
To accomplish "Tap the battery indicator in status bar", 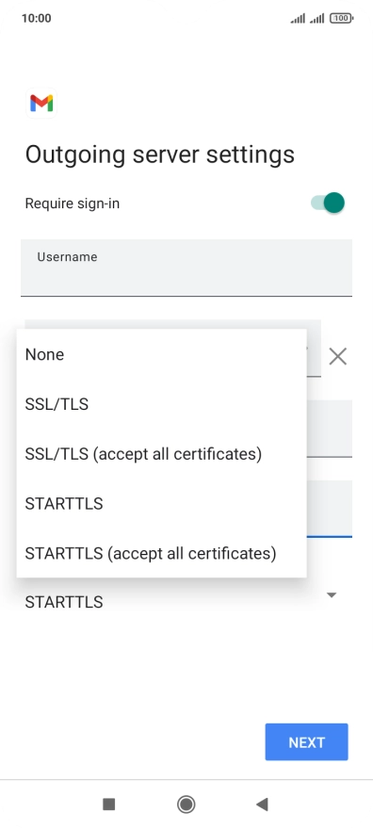I will (x=341, y=18).
